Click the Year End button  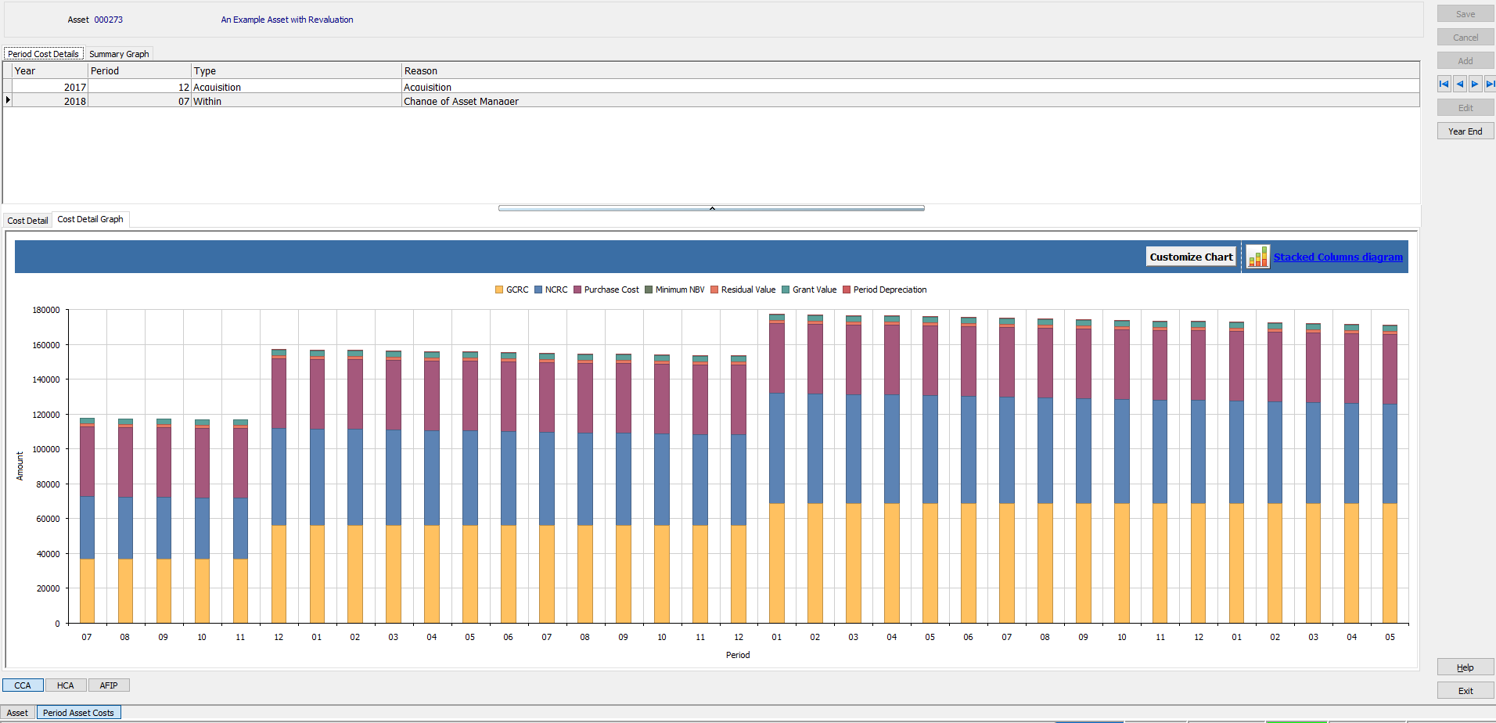[x=1465, y=131]
